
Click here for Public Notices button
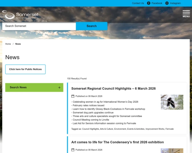pos(25,69)
